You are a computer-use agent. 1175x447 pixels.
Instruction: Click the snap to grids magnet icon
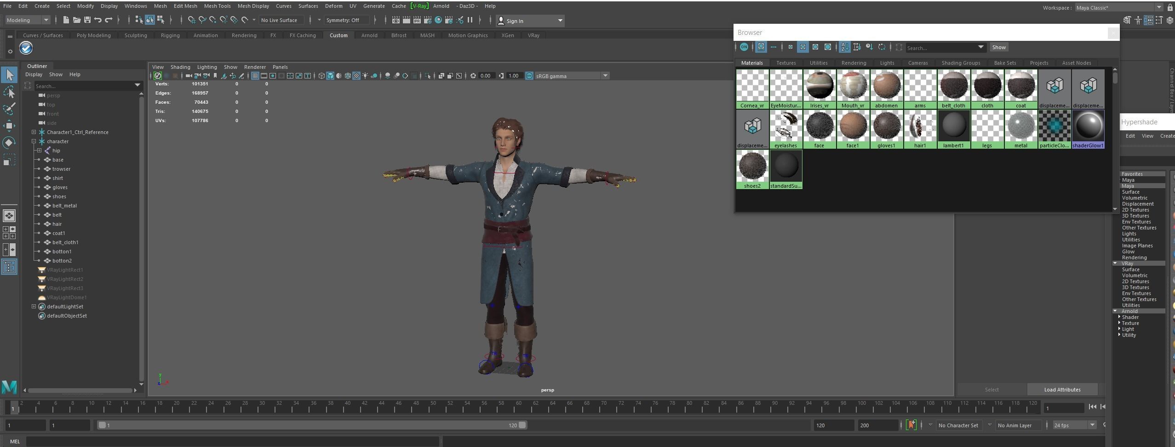191,20
